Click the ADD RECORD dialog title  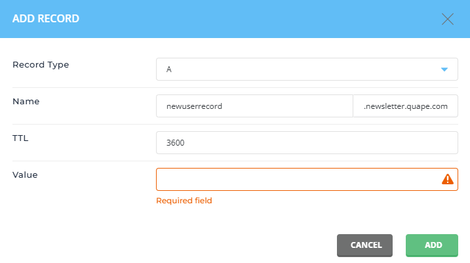46,18
